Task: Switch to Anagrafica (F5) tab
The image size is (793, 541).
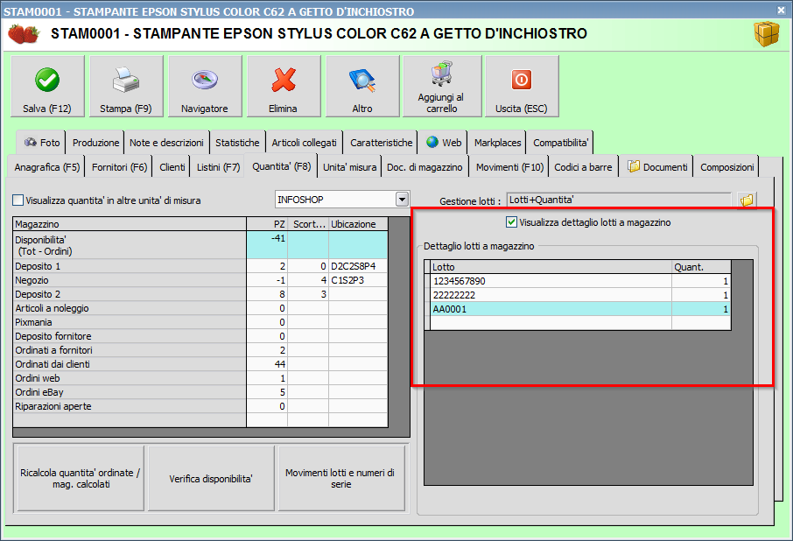Action: (x=47, y=167)
